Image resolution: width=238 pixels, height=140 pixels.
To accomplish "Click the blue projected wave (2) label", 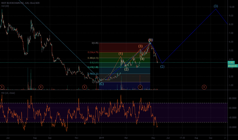I will tap(162, 67).
